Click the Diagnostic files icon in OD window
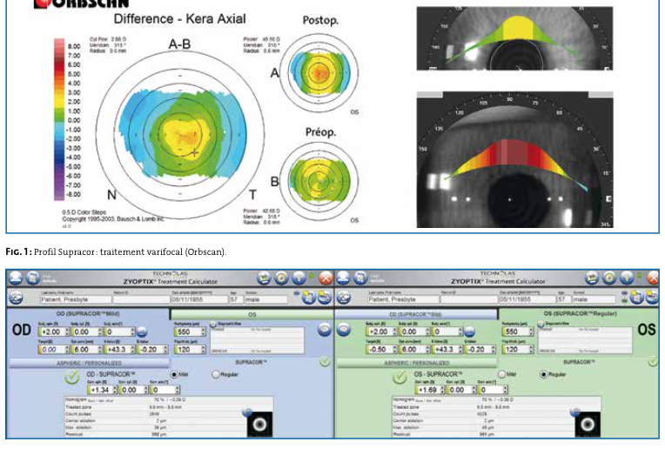Image resolution: width=665 pixels, height=449 pixels. (213, 324)
